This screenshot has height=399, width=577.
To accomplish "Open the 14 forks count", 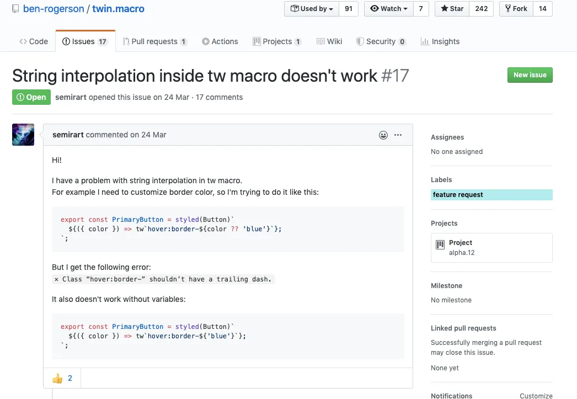I will coord(543,9).
